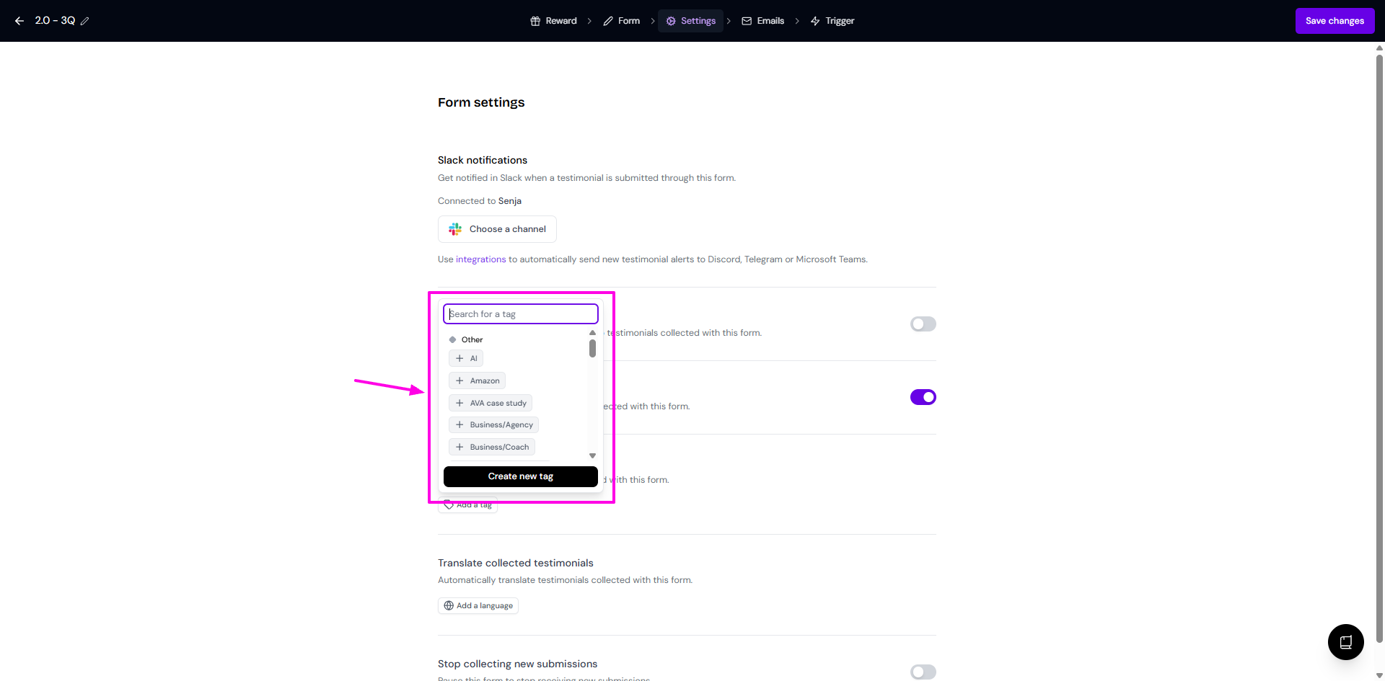Focus the Search for a tag field

tap(520, 314)
